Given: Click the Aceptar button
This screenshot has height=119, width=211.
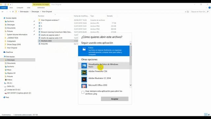Looking at the screenshot, I should pyautogui.click(x=115, y=99).
